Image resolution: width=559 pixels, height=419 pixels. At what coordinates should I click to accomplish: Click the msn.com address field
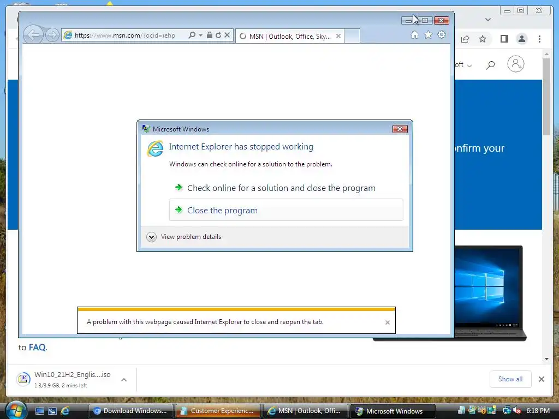125,35
